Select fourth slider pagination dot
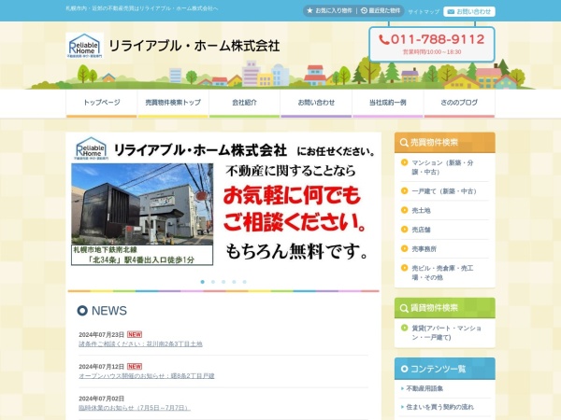This screenshot has width=561, height=420. [234, 282]
